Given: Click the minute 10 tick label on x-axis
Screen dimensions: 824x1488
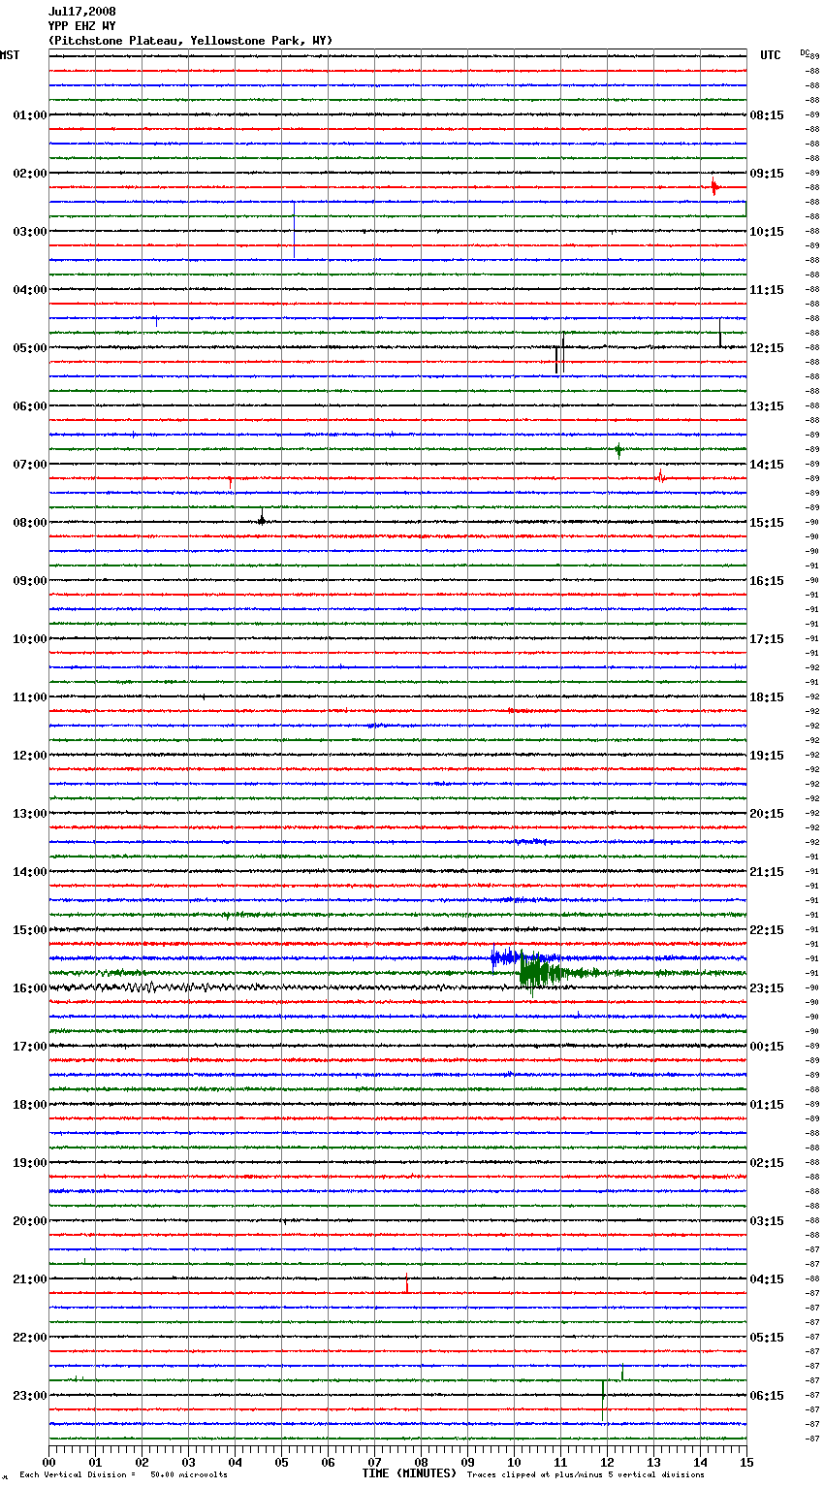Looking at the screenshot, I should pos(514,1462).
